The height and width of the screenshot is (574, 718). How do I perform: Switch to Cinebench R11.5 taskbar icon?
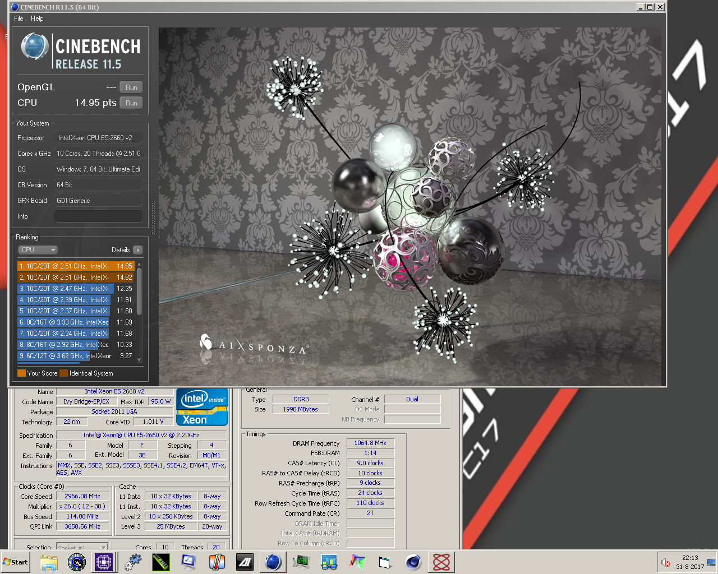click(x=273, y=562)
